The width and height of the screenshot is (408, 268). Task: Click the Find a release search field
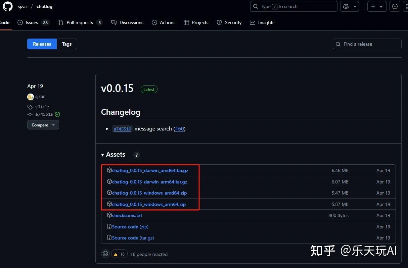(367, 44)
